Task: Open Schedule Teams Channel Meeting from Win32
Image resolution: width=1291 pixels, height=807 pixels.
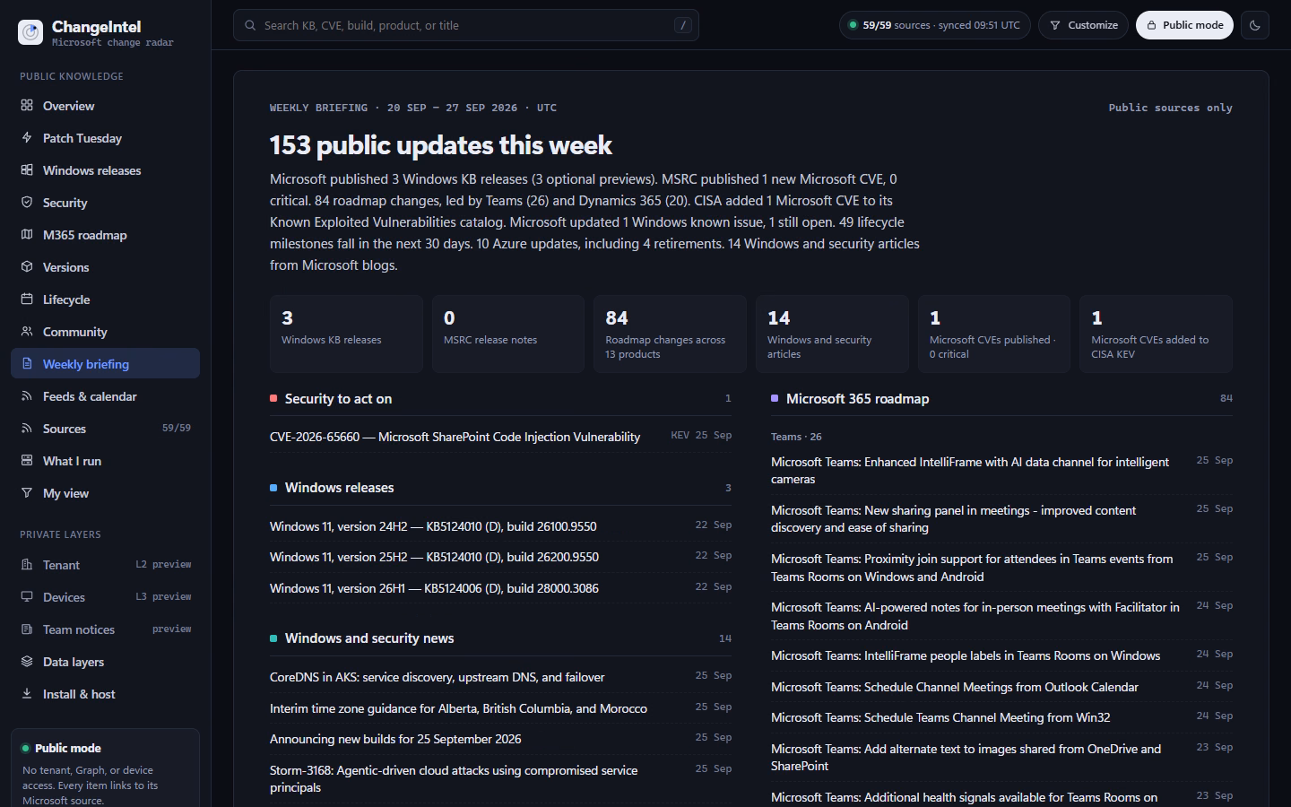Action: tap(1001, 717)
